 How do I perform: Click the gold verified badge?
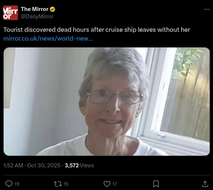[x=52, y=9]
